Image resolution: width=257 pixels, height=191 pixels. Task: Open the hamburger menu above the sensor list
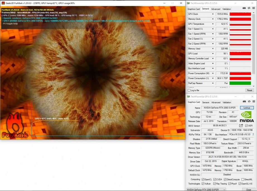point(253,8)
